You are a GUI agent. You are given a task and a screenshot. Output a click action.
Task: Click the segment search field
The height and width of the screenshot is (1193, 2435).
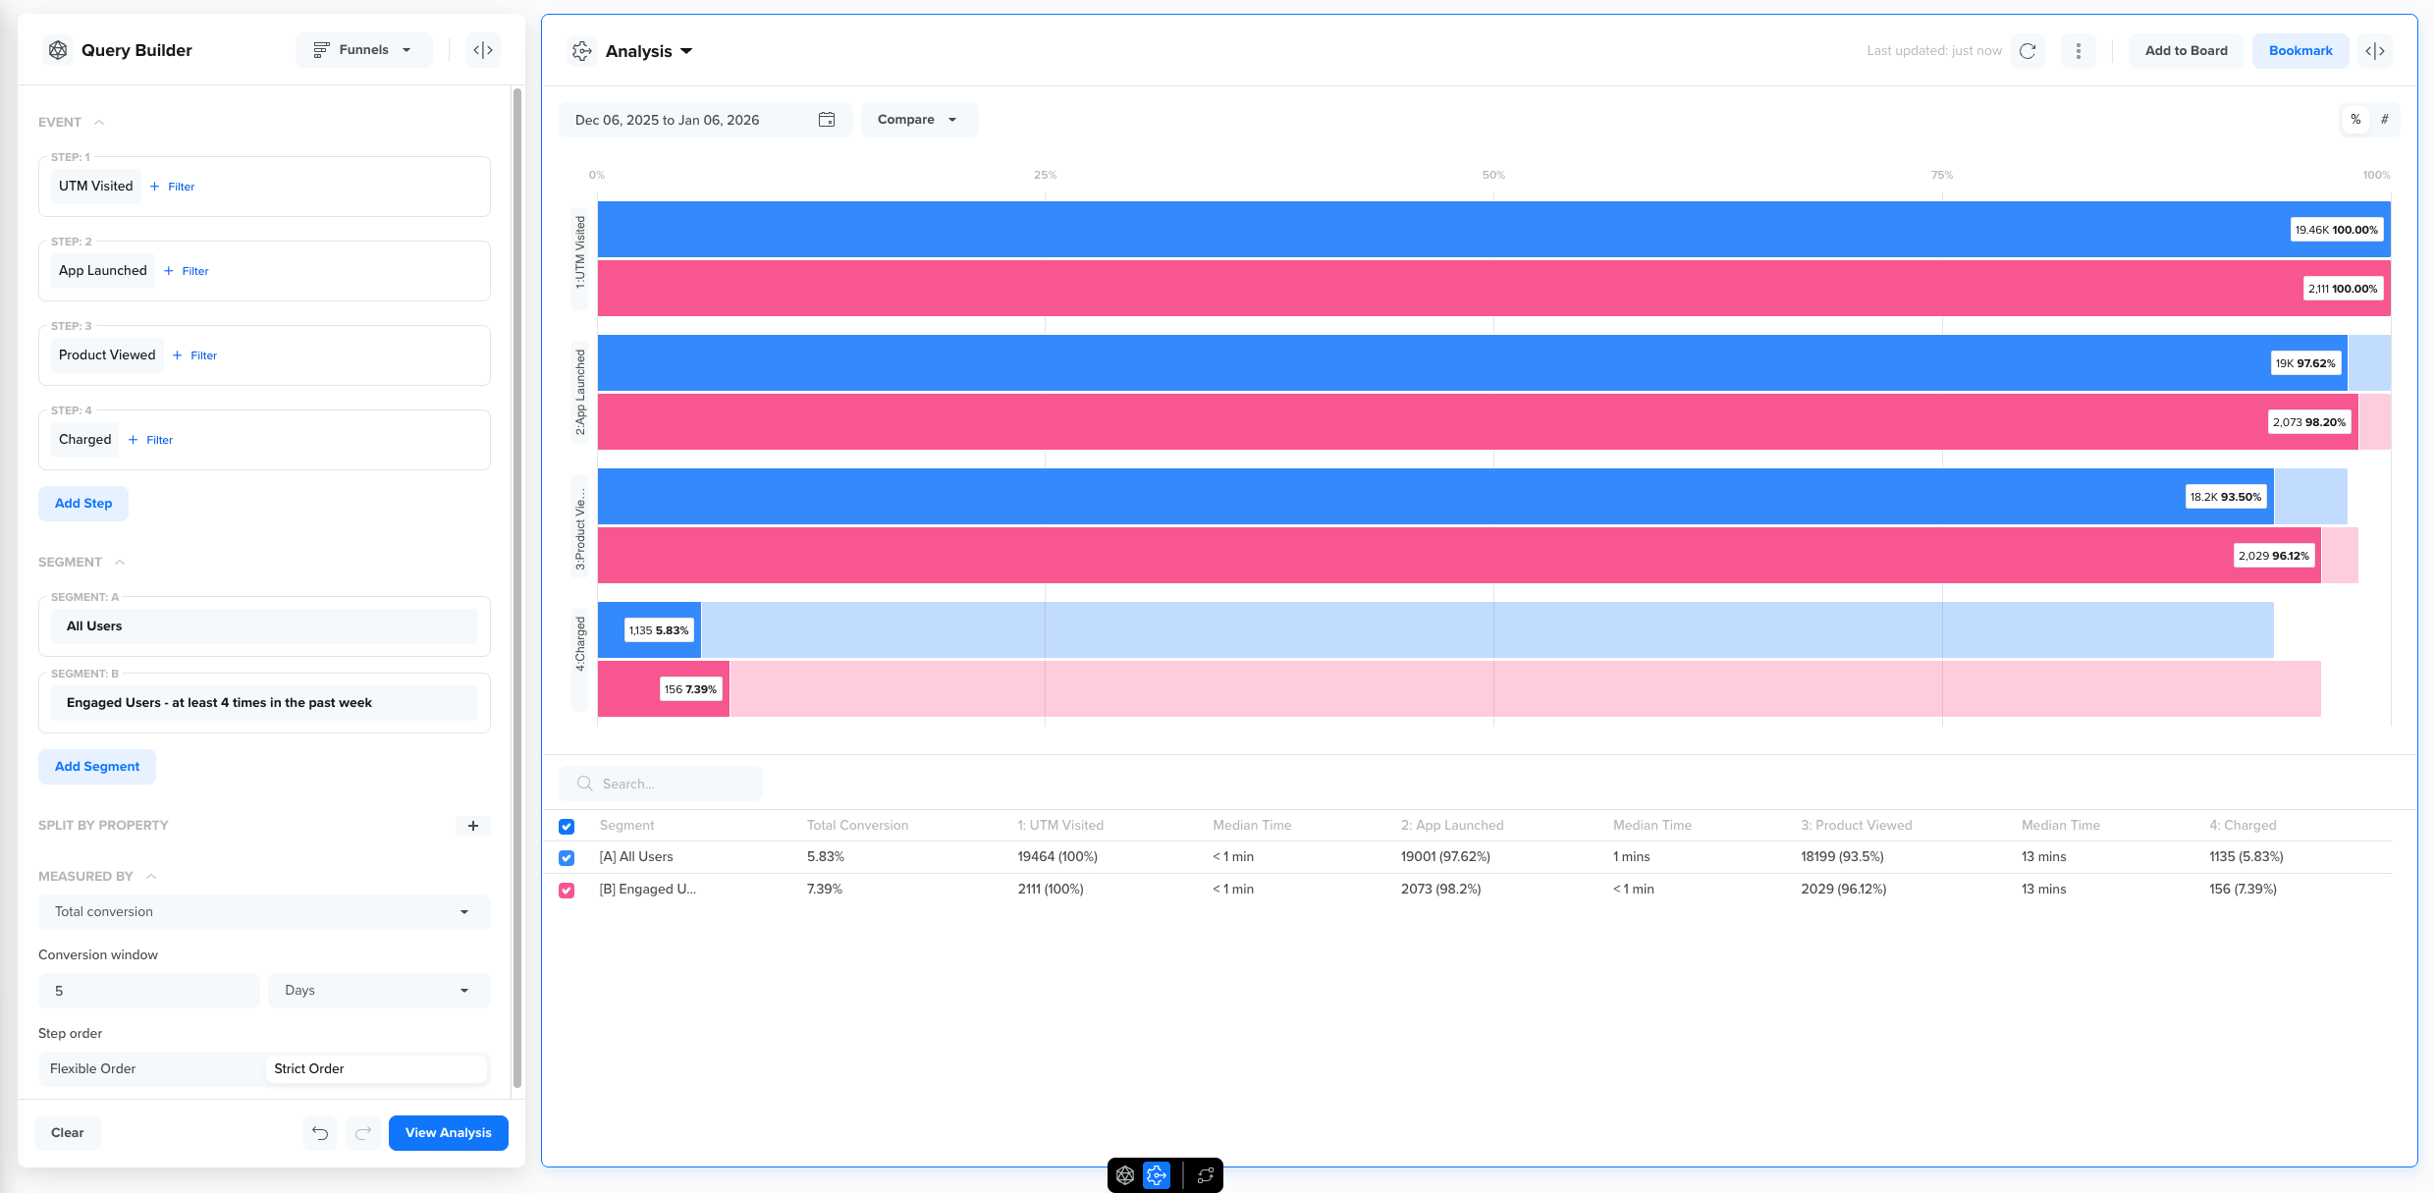661,784
